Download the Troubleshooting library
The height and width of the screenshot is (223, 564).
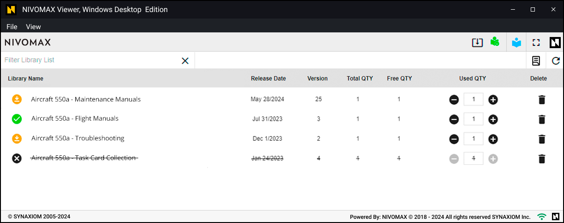coord(17,138)
